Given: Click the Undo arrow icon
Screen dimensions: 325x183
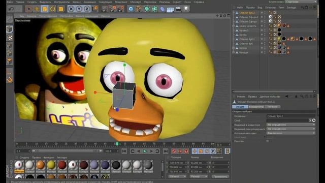Looking at the screenshot, I should coord(11,9).
